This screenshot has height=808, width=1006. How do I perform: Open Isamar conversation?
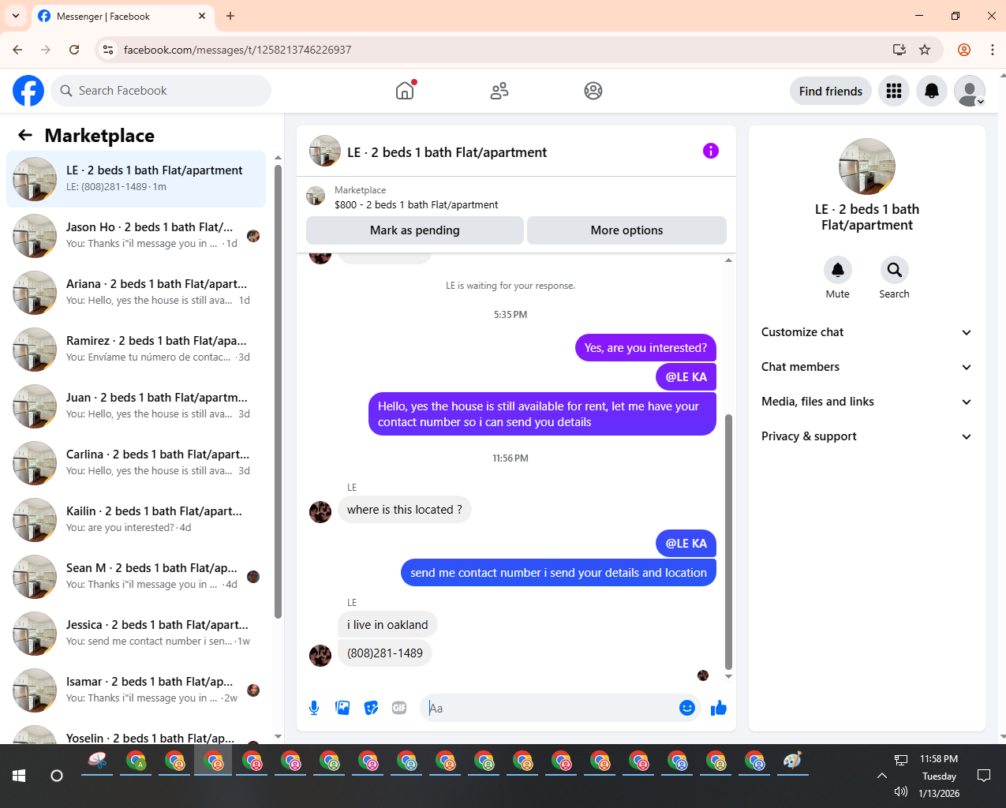click(x=137, y=690)
